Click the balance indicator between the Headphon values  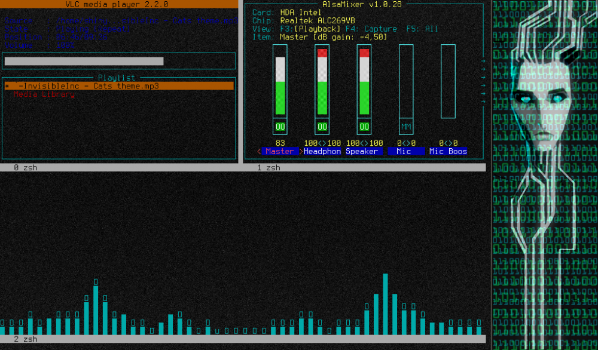(321, 143)
